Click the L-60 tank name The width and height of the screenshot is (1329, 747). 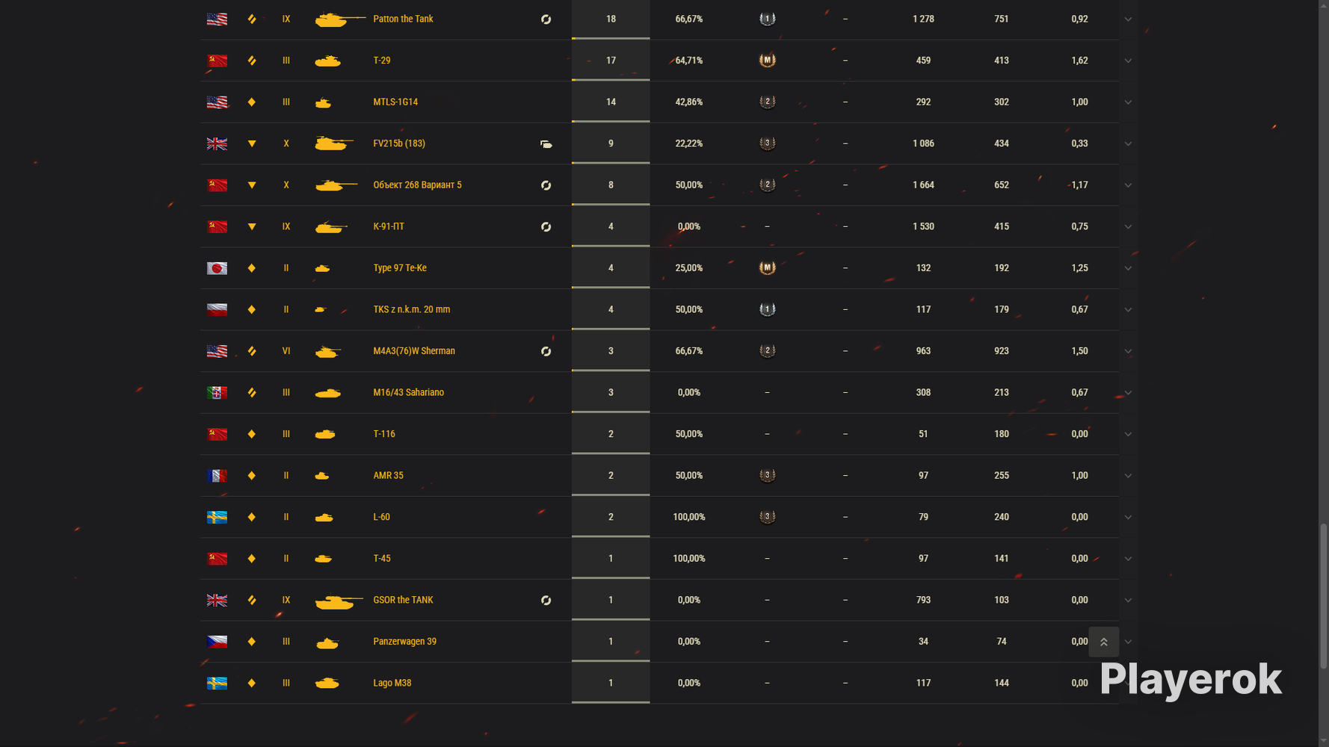pos(381,517)
